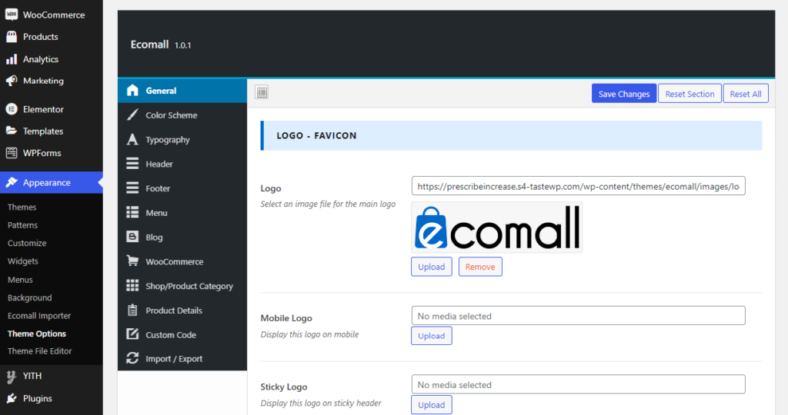Click the Footer lines icon

pos(132,188)
